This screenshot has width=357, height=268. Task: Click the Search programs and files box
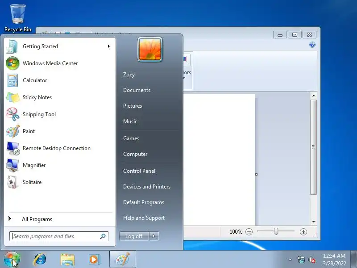point(59,236)
